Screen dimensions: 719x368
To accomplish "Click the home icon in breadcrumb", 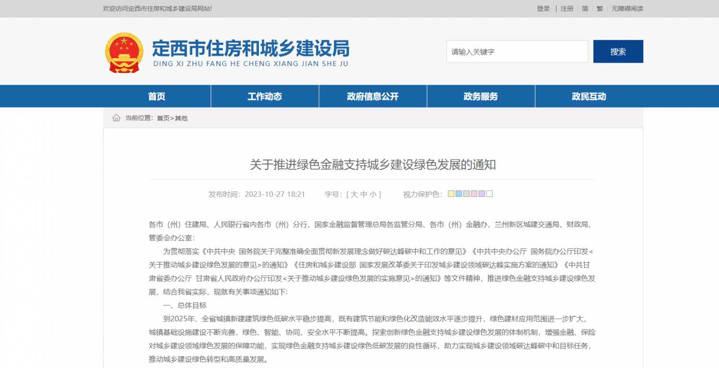I will coord(116,118).
